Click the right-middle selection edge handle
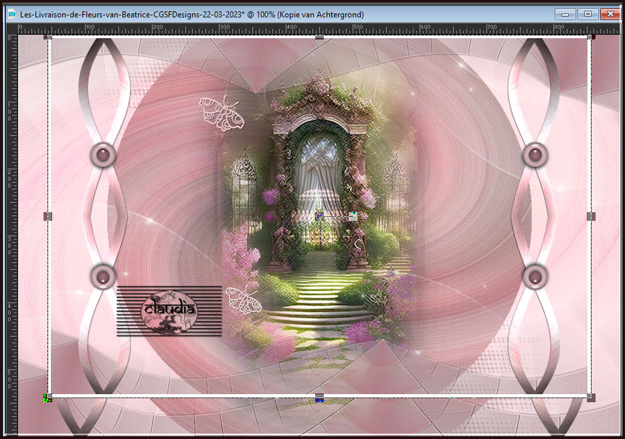Screen dimensions: 625x439 tap(591, 216)
